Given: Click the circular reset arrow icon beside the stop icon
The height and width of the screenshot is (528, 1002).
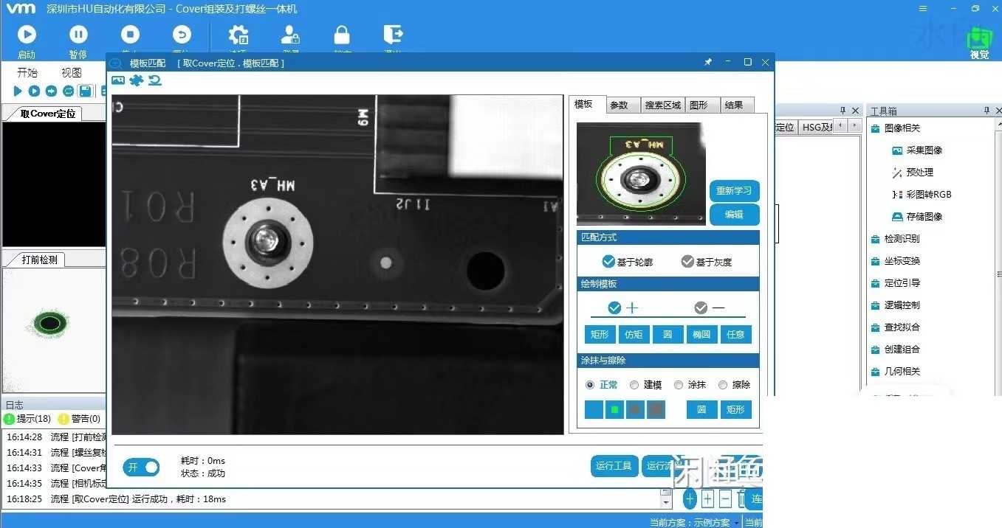Looking at the screenshot, I should click(182, 35).
